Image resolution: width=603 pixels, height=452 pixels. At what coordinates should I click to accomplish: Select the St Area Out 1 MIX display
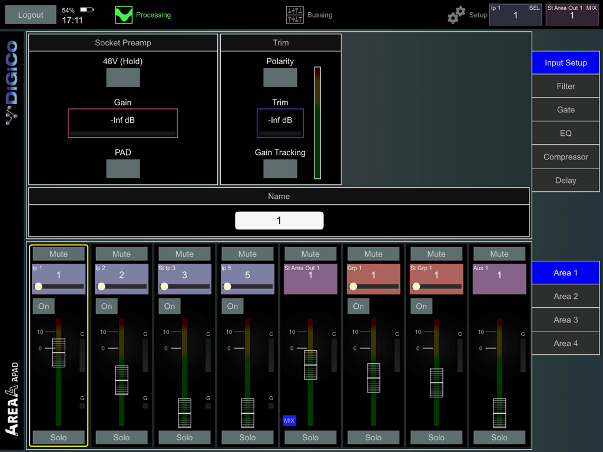click(x=570, y=13)
